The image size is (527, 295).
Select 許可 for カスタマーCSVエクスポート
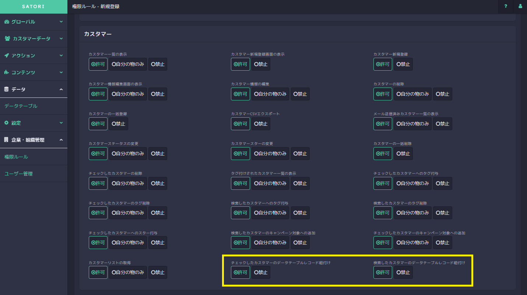(x=240, y=124)
